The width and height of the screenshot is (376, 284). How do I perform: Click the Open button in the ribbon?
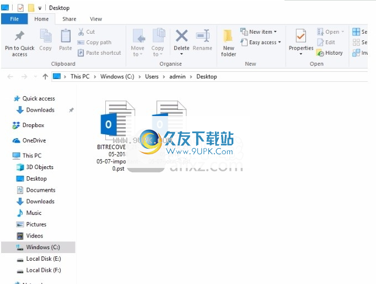pyautogui.click(x=330, y=31)
